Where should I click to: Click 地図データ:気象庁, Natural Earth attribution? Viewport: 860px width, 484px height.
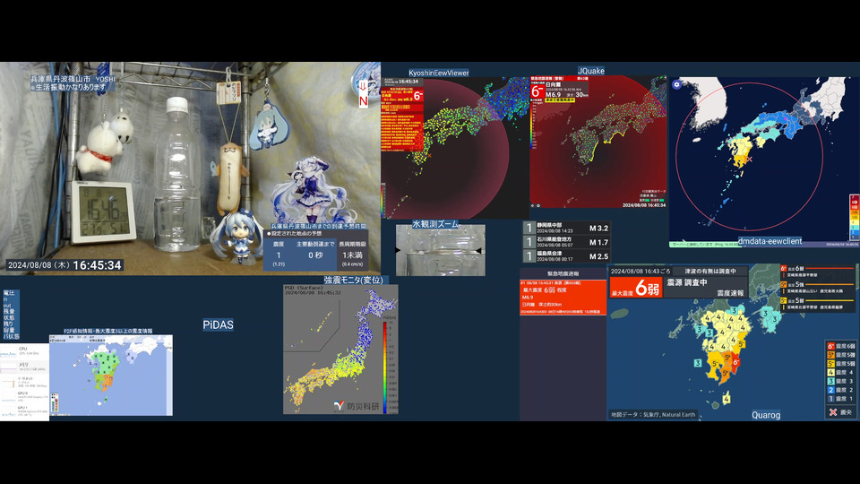click(653, 415)
